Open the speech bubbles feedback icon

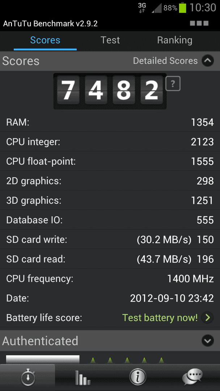192,377
